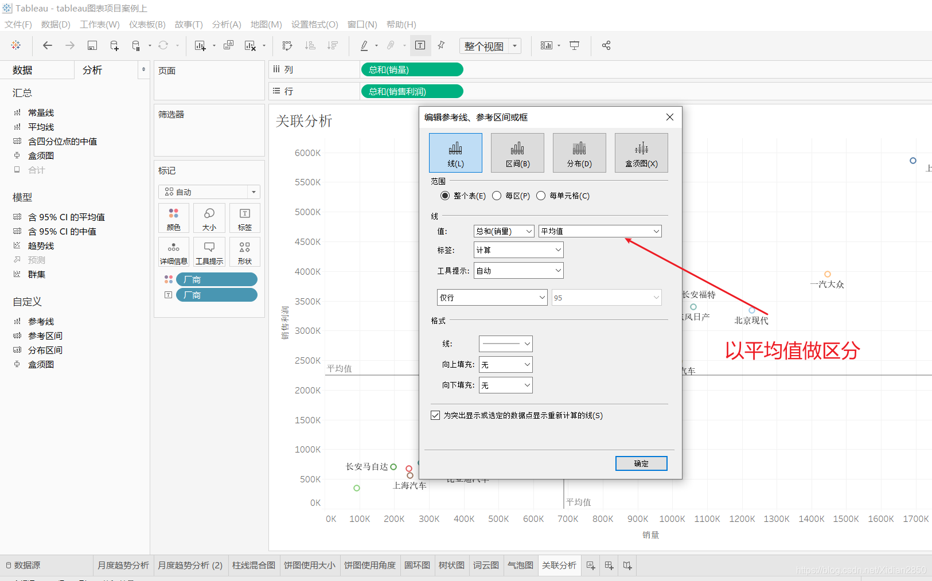Screen dimensions: 932x581
Task: Select the 每单元格(C) radio button
Action: (541, 196)
